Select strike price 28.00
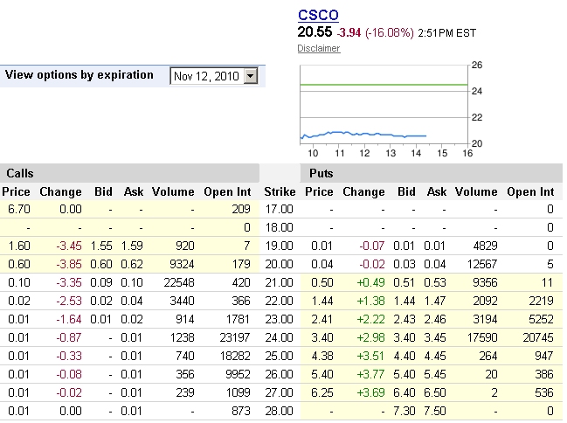 coord(280,411)
